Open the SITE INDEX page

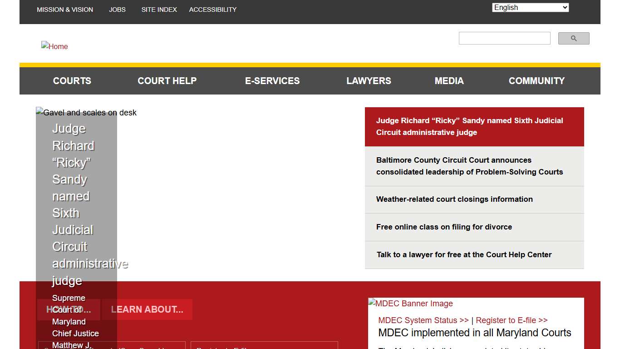click(159, 9)
